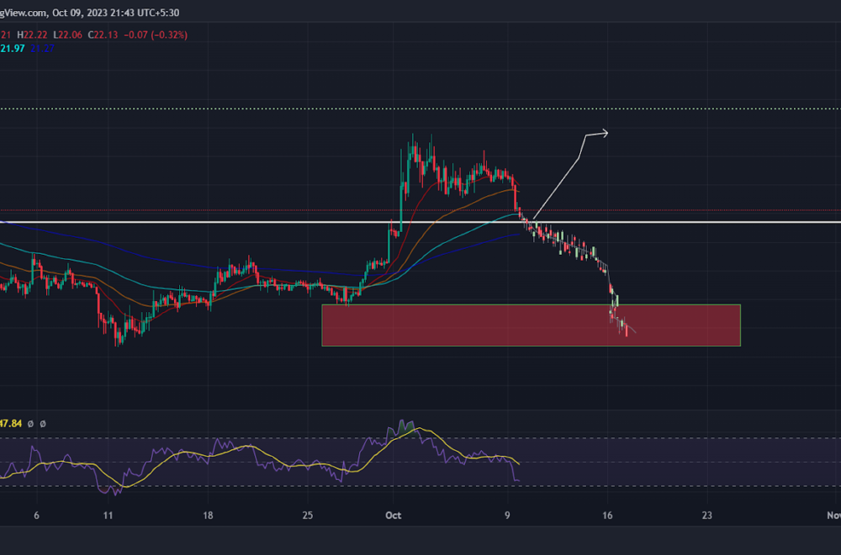Select the solid white horizontal line

[x=420, y=222]
